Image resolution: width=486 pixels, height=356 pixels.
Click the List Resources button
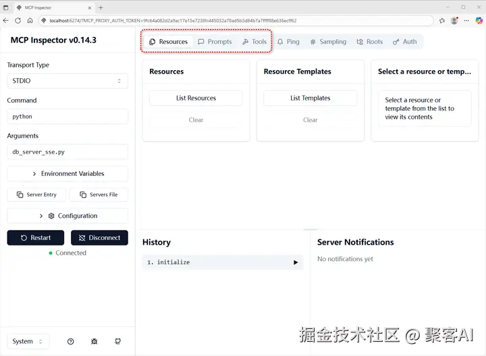pyautogui.click(x=196, y=98)
